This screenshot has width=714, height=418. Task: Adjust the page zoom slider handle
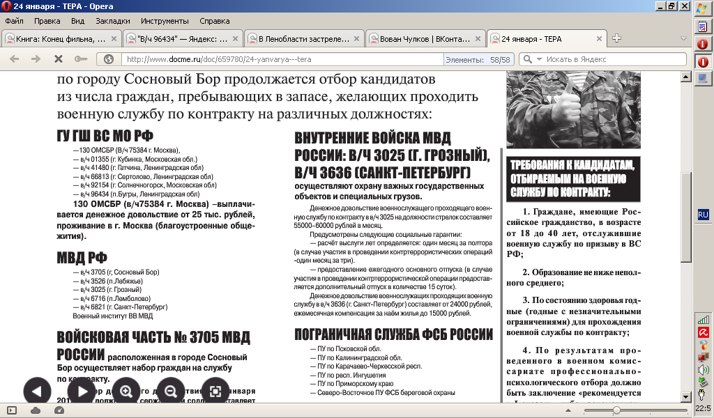pyautogui.click(x=616, y=410)
